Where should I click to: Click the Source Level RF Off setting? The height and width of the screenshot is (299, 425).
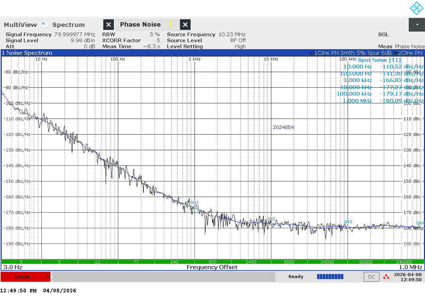(x=206, y=41)
